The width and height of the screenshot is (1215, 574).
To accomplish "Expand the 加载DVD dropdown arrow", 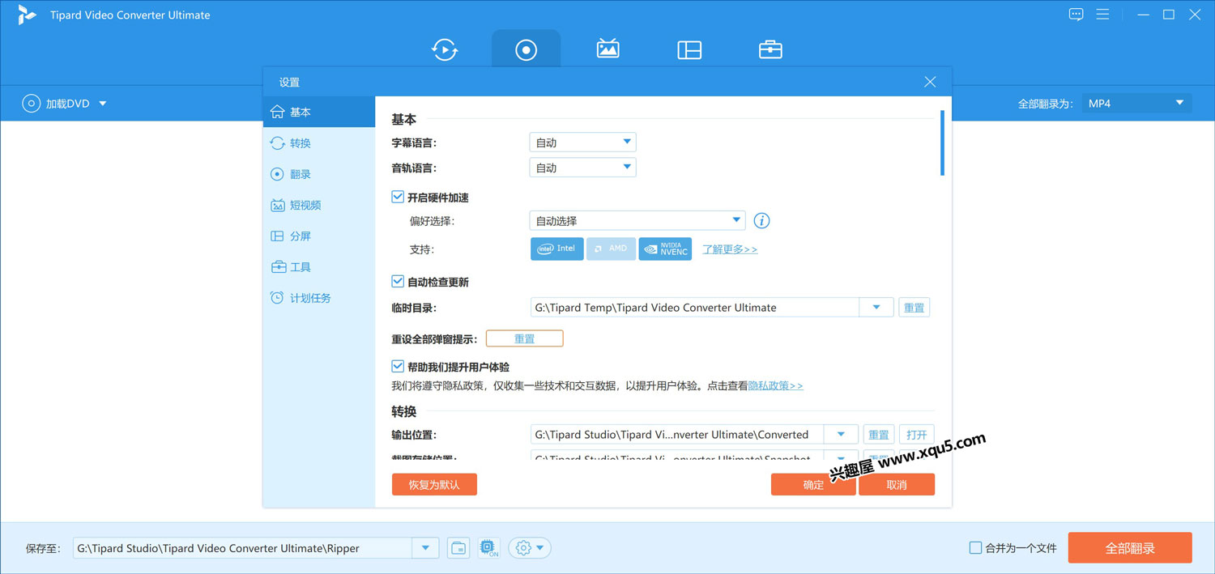I will [x=103, y=104].
